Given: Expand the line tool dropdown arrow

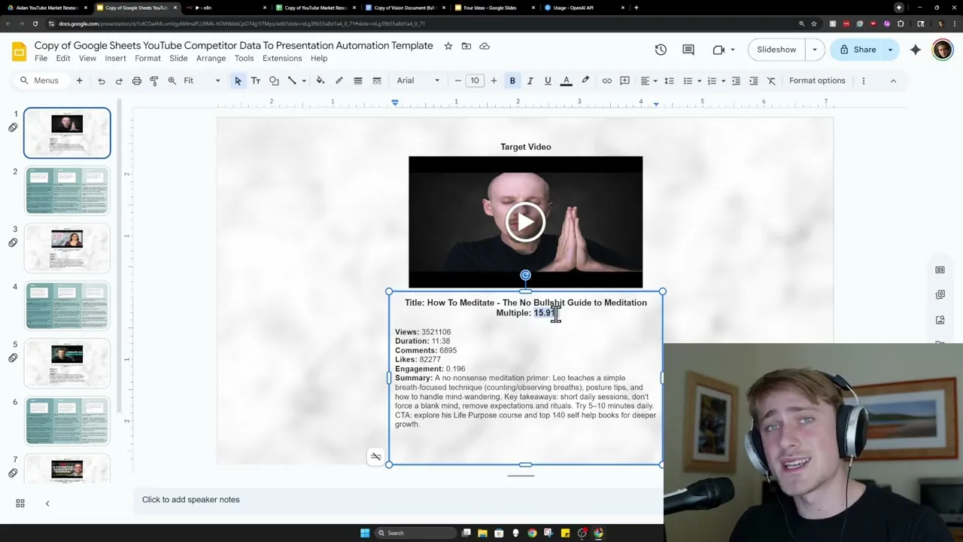Looking at the screenshot, I should click(x=304, y=81).
